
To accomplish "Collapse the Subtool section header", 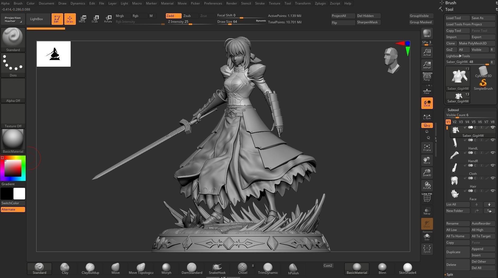I will pos(453,110).
